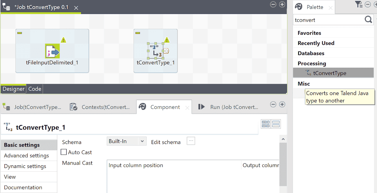The width and height of the screenshot is (377, 193).
Task: Switch to grid layout view icon
Action: [x=266, y=124]
